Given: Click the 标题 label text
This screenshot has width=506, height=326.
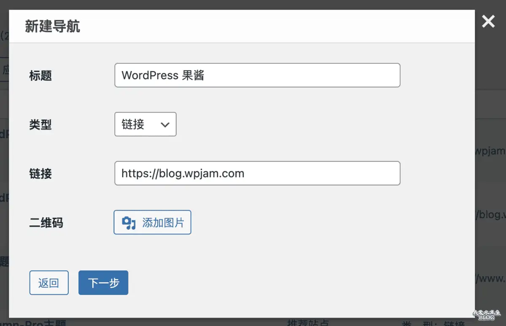Looking at the screenshot, I should (40, 75).
